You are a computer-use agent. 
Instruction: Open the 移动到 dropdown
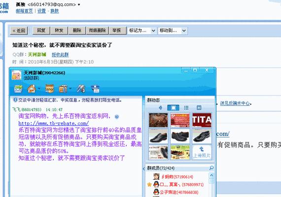173,31
